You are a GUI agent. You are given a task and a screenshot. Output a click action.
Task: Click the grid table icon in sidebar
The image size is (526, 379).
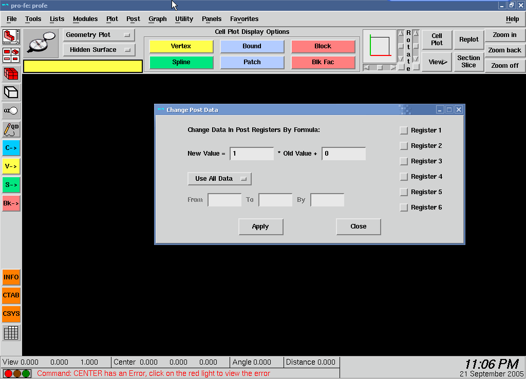click(11, 333)
